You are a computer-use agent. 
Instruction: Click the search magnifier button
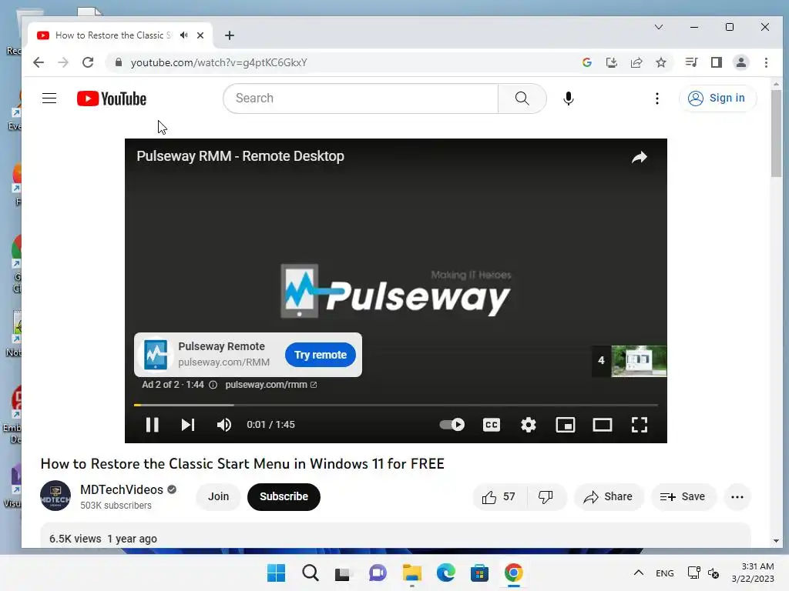[x=522, y=98]
